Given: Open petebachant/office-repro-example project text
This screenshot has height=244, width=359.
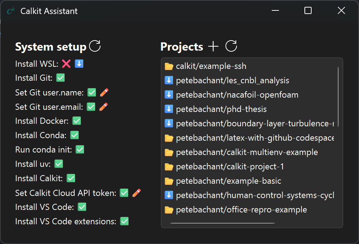Looking at the screenshot, I should coord(241,210).
